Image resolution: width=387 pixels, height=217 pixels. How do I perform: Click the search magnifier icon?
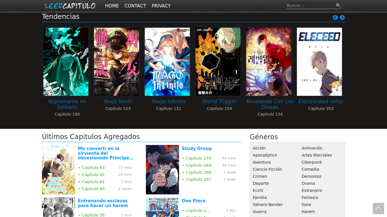[338, 5]
